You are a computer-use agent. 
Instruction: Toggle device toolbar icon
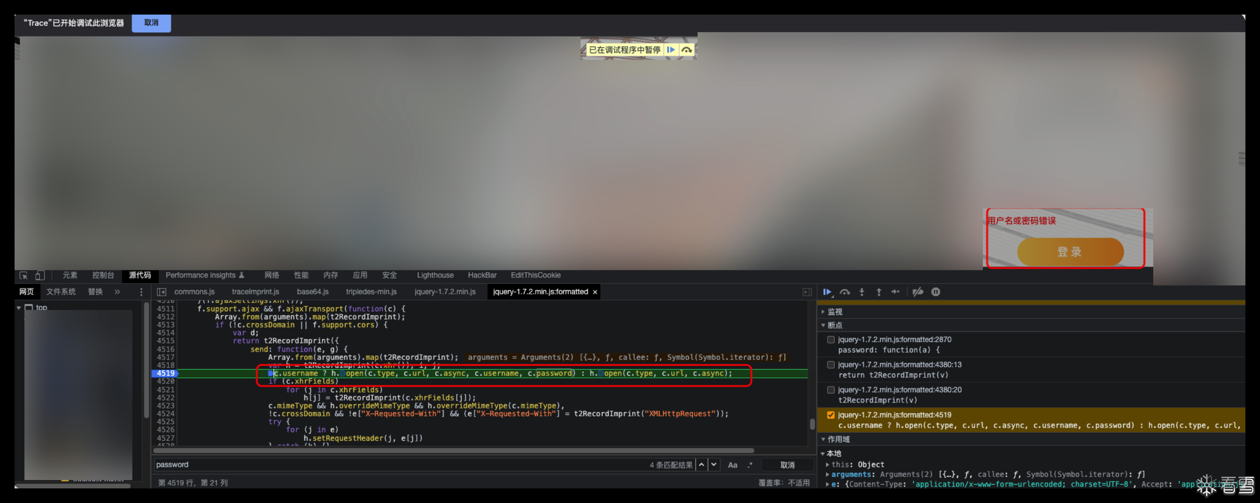click(40, 275)
